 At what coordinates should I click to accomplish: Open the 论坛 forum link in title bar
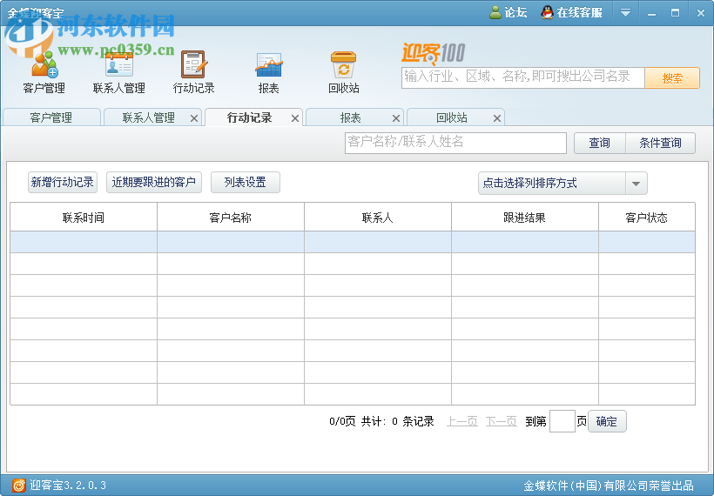click(x=509, y=12)
